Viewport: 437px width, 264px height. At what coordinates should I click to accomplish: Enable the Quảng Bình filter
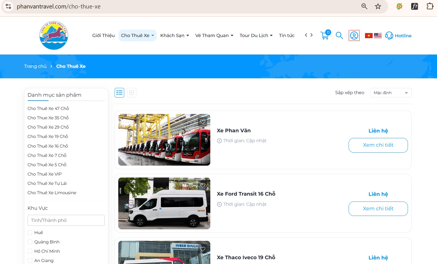coord(30,242)
